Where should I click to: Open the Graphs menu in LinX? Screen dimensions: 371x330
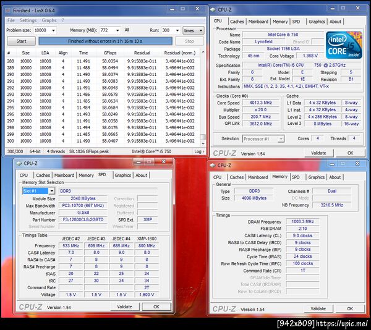(x=49, y=20)
